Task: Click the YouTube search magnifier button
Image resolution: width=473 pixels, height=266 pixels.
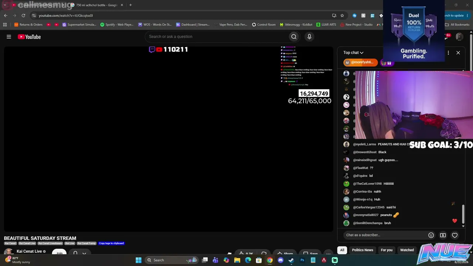Action: pyautogui.click(x=294, y=37)
